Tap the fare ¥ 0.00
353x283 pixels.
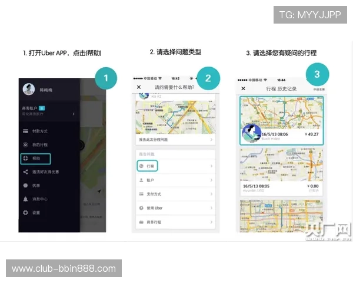pyautogui.click(x=313, y=186)
